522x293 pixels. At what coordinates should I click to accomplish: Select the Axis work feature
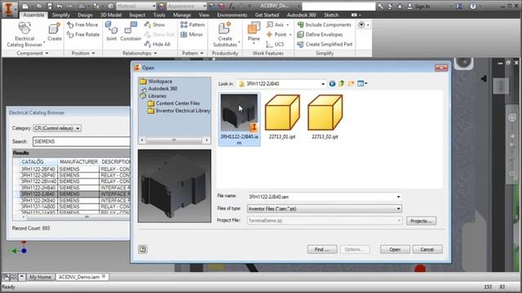(277, 24)
